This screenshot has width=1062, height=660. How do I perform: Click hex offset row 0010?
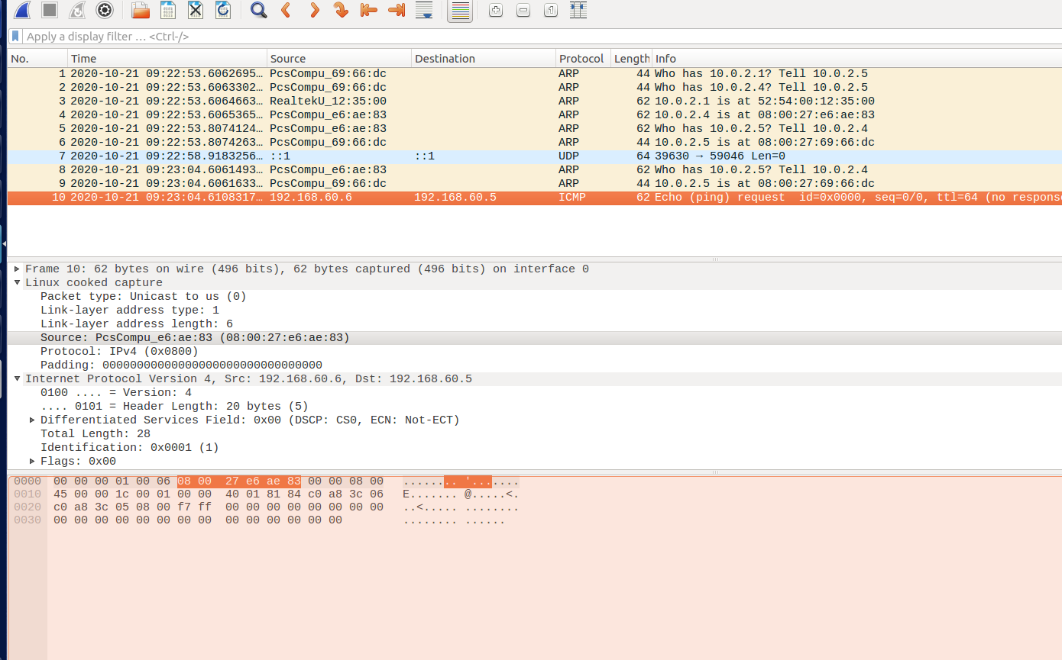coord(28,494)
